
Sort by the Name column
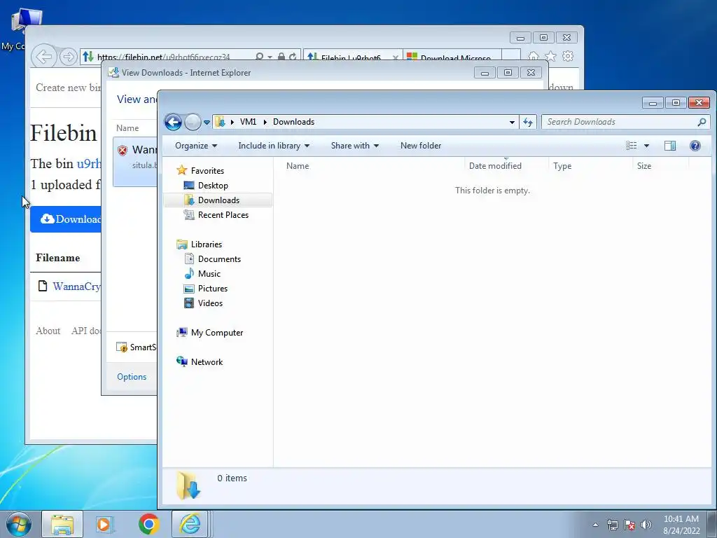pyautogui.click(x=297, y=166)
